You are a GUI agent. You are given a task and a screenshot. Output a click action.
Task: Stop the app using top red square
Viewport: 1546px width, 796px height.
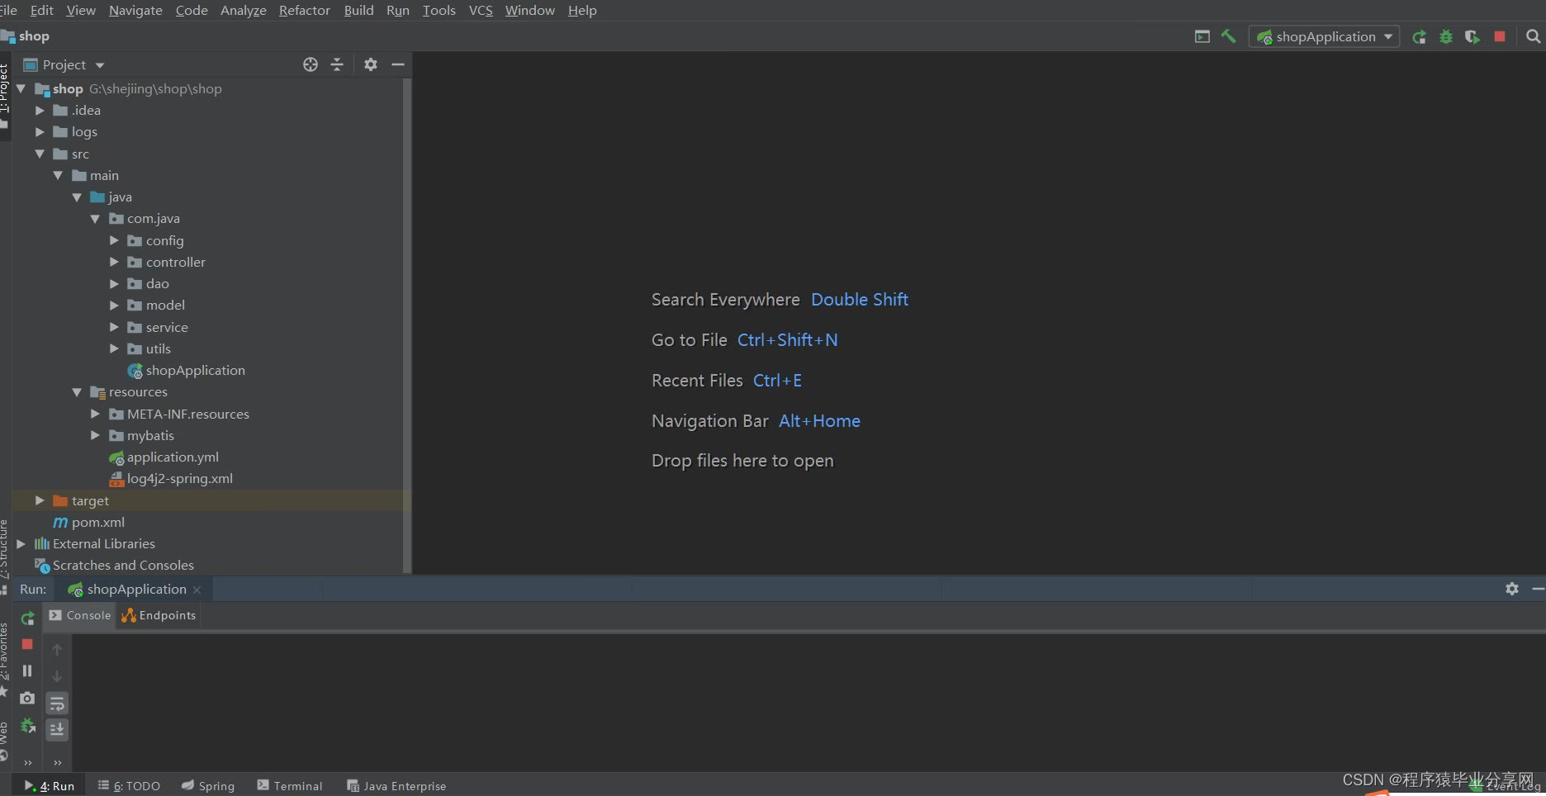click(1500, 36)
